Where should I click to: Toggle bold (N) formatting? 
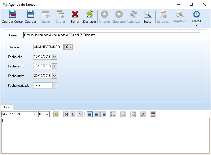66,114
